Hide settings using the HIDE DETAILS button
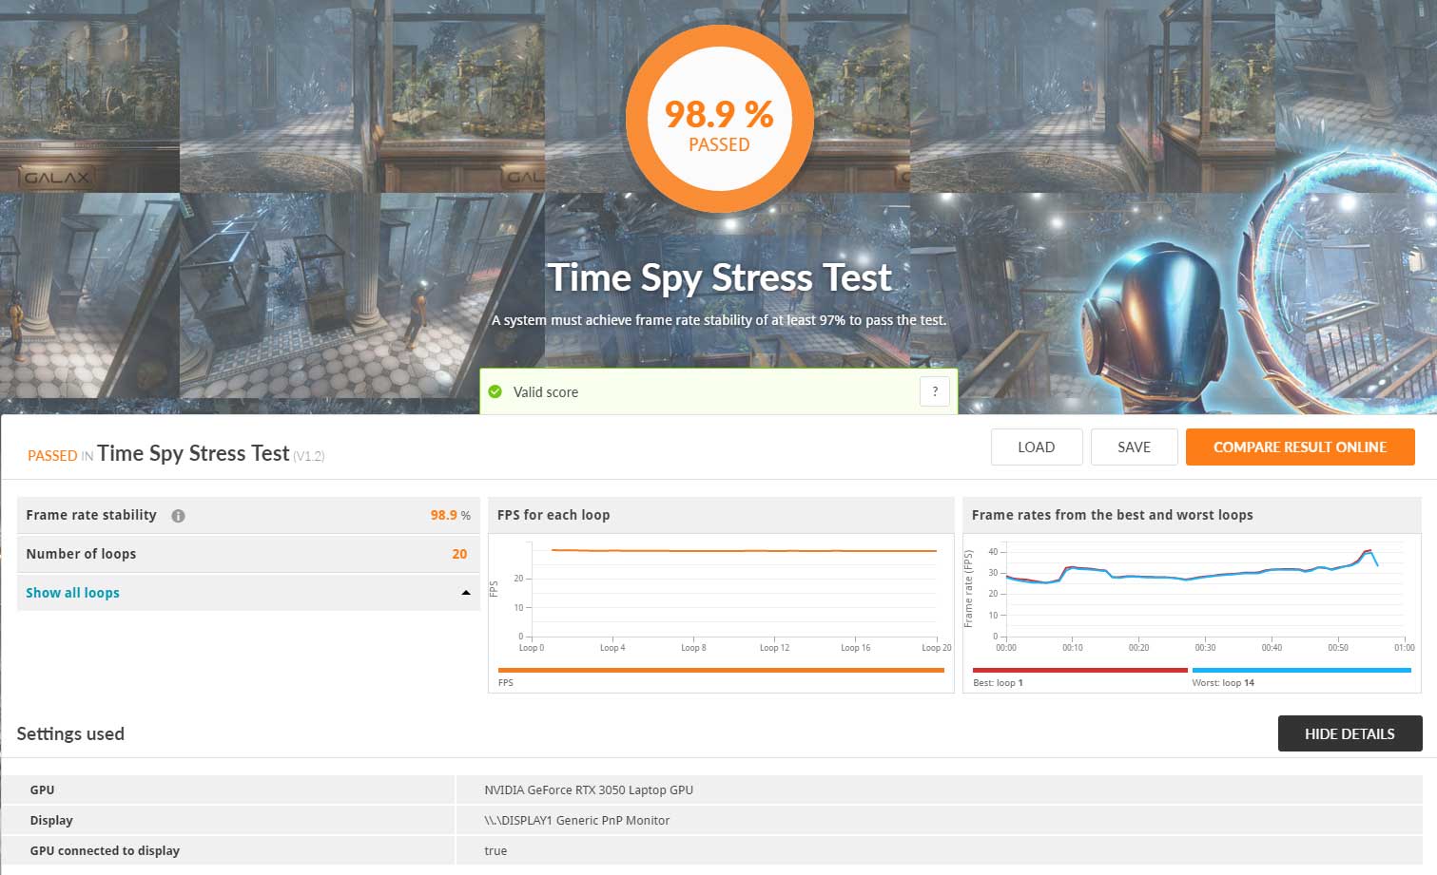This screenshot has height=875, width=1437. pos(1349,733)
